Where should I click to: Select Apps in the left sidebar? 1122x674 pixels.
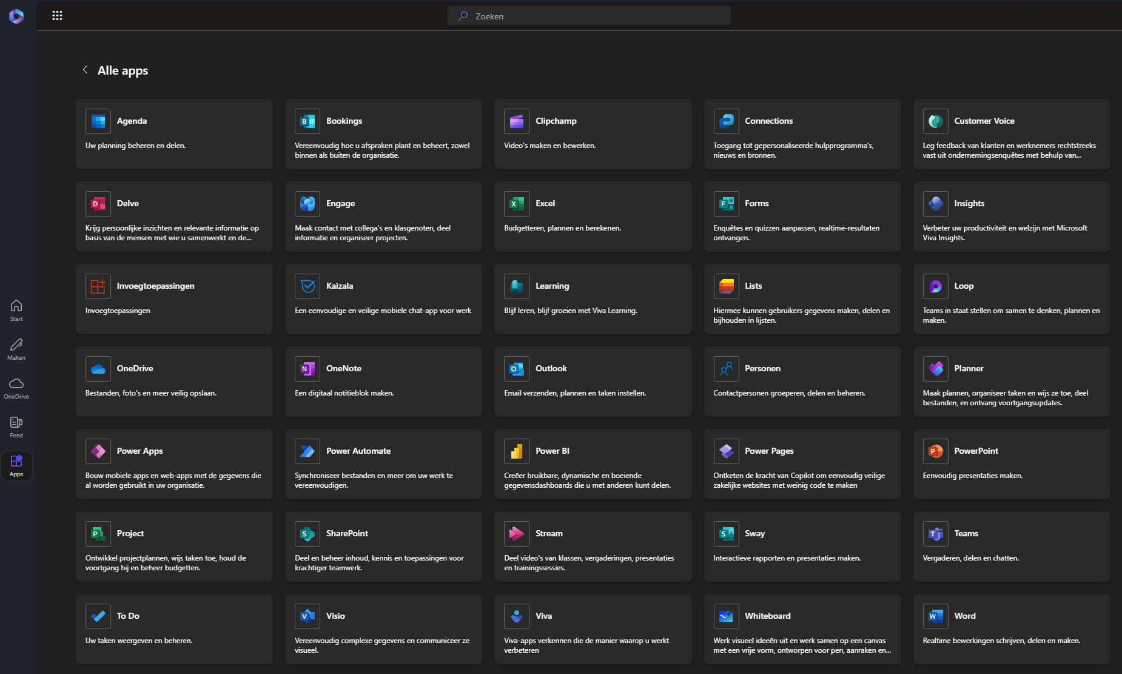(16, 466)
